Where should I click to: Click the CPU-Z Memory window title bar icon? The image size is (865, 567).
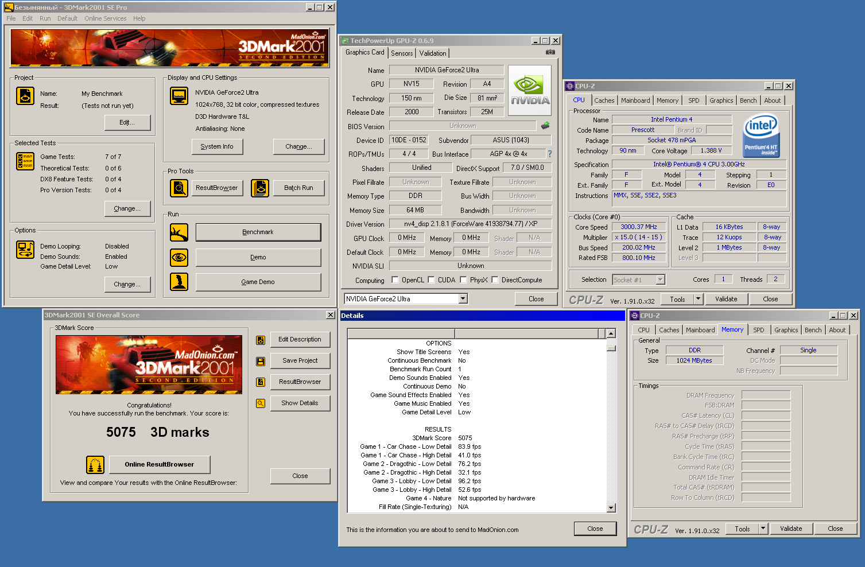click(x=635, y=316)
